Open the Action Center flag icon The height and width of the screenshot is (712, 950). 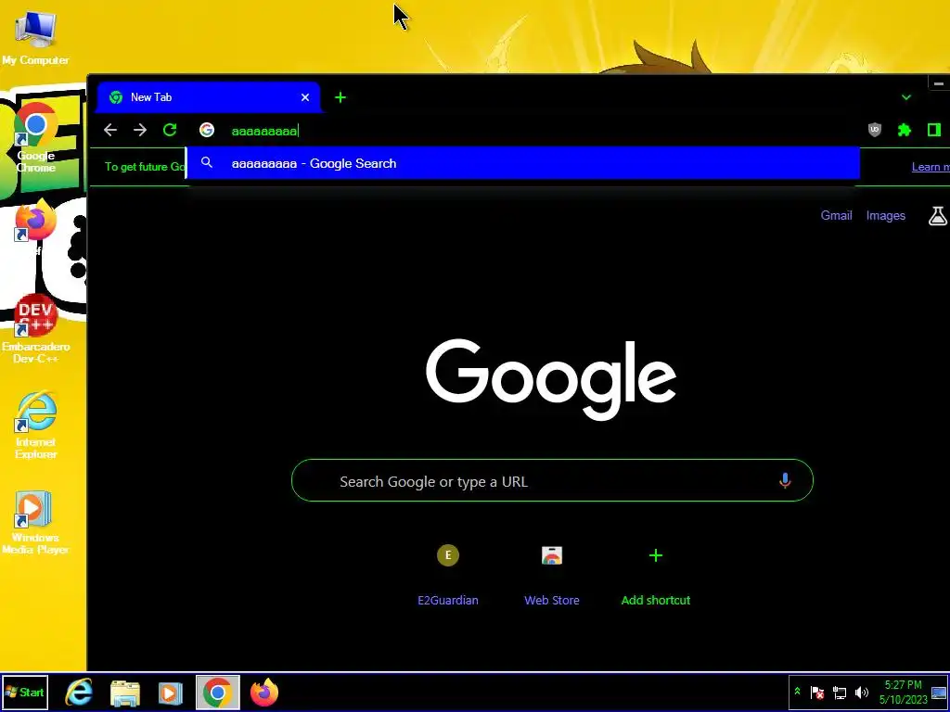(x=816, y=692)
